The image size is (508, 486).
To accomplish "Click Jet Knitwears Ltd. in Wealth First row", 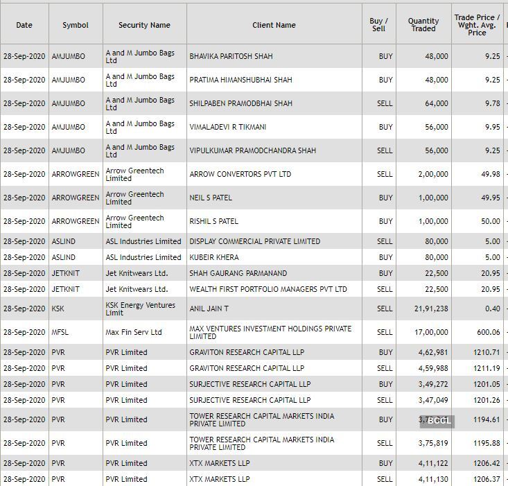I will pos(137,289).
